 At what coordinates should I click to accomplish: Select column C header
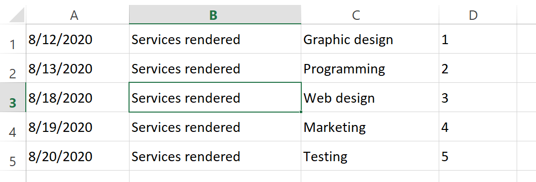370,15
